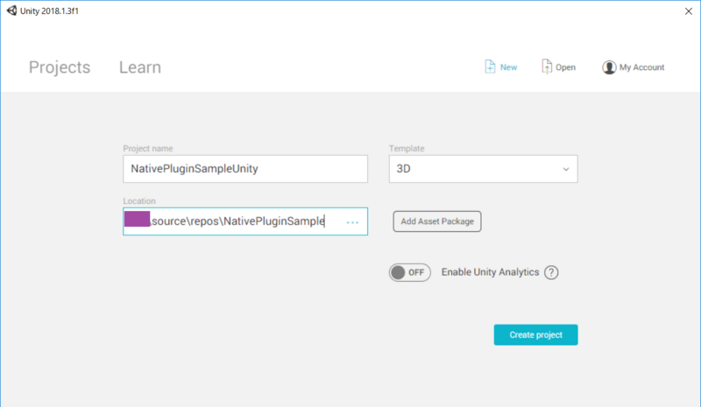The height and width of the screenshot is (407, 701).
Task: Focus the Project name input field
Action: tap(245, 169)
